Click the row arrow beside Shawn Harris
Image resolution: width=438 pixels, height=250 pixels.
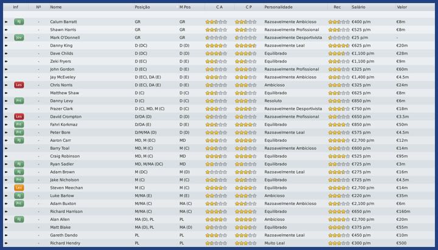[6, 30]
